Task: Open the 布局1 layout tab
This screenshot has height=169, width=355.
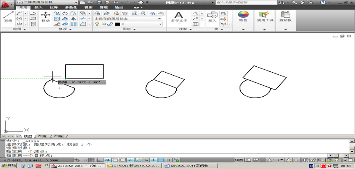Action: pos(43,136)
